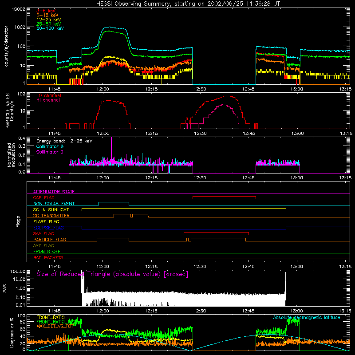Click the 'Size of Reduced Triangle' caption
Screen dimensions: 355x355
[x=112, y=274]
